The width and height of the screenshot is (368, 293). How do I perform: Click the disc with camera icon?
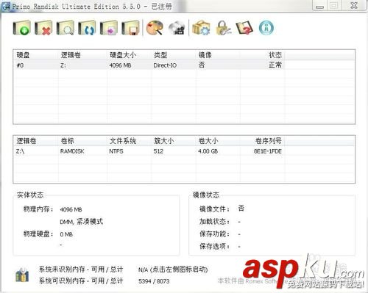point(177,28)
